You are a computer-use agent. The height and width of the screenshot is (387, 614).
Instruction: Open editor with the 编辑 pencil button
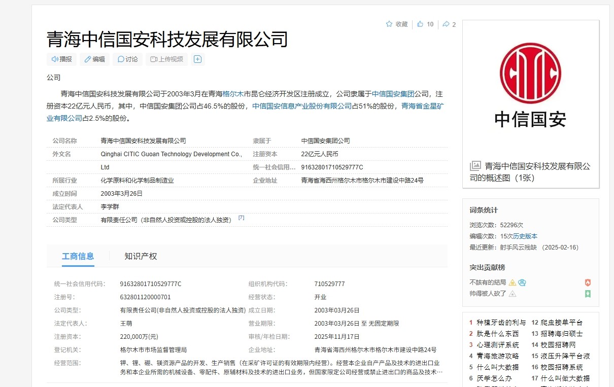click(x=94, y=59)
